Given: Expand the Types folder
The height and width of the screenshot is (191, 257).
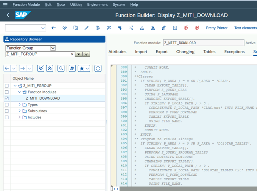Looking at the screenshot, I should tap(19, 104).
